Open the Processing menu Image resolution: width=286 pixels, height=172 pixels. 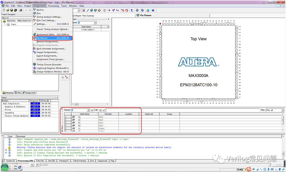tap(53, 6)
